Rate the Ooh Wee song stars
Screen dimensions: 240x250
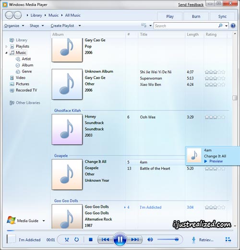(215, 117)
